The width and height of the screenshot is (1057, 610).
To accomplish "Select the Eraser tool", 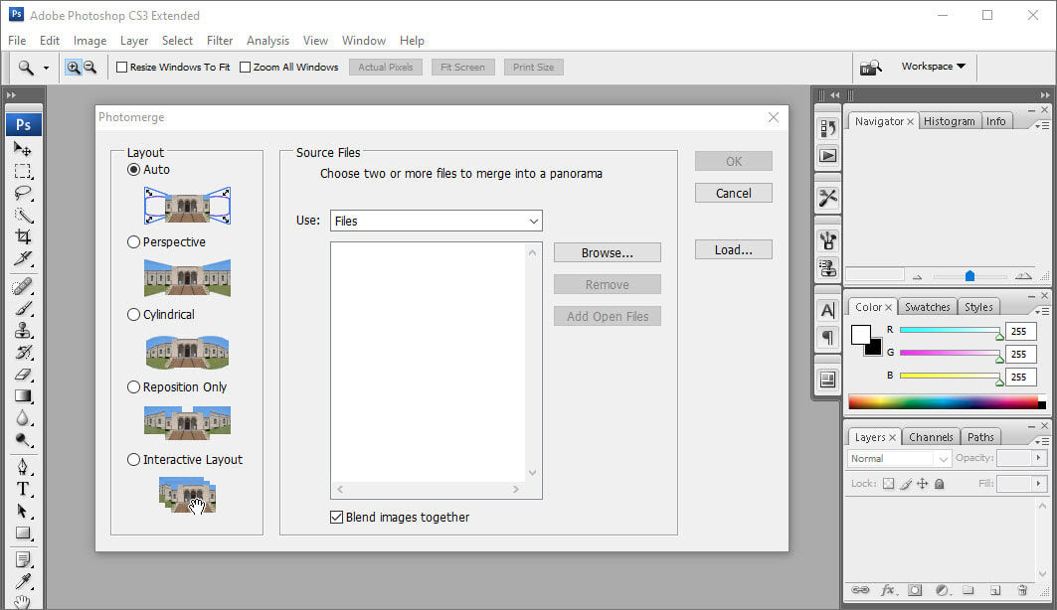I will pyautogui.click(x=23, y=375).
